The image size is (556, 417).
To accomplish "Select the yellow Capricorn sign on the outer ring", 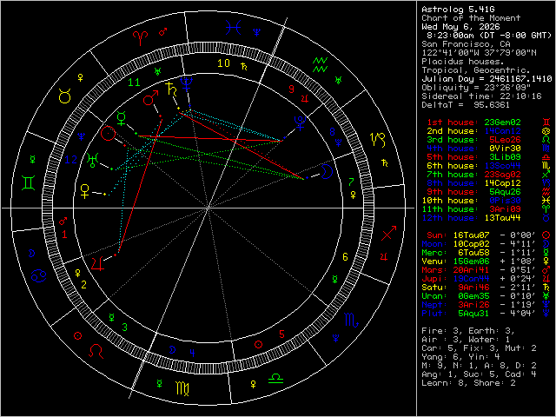I will (378, 140).
